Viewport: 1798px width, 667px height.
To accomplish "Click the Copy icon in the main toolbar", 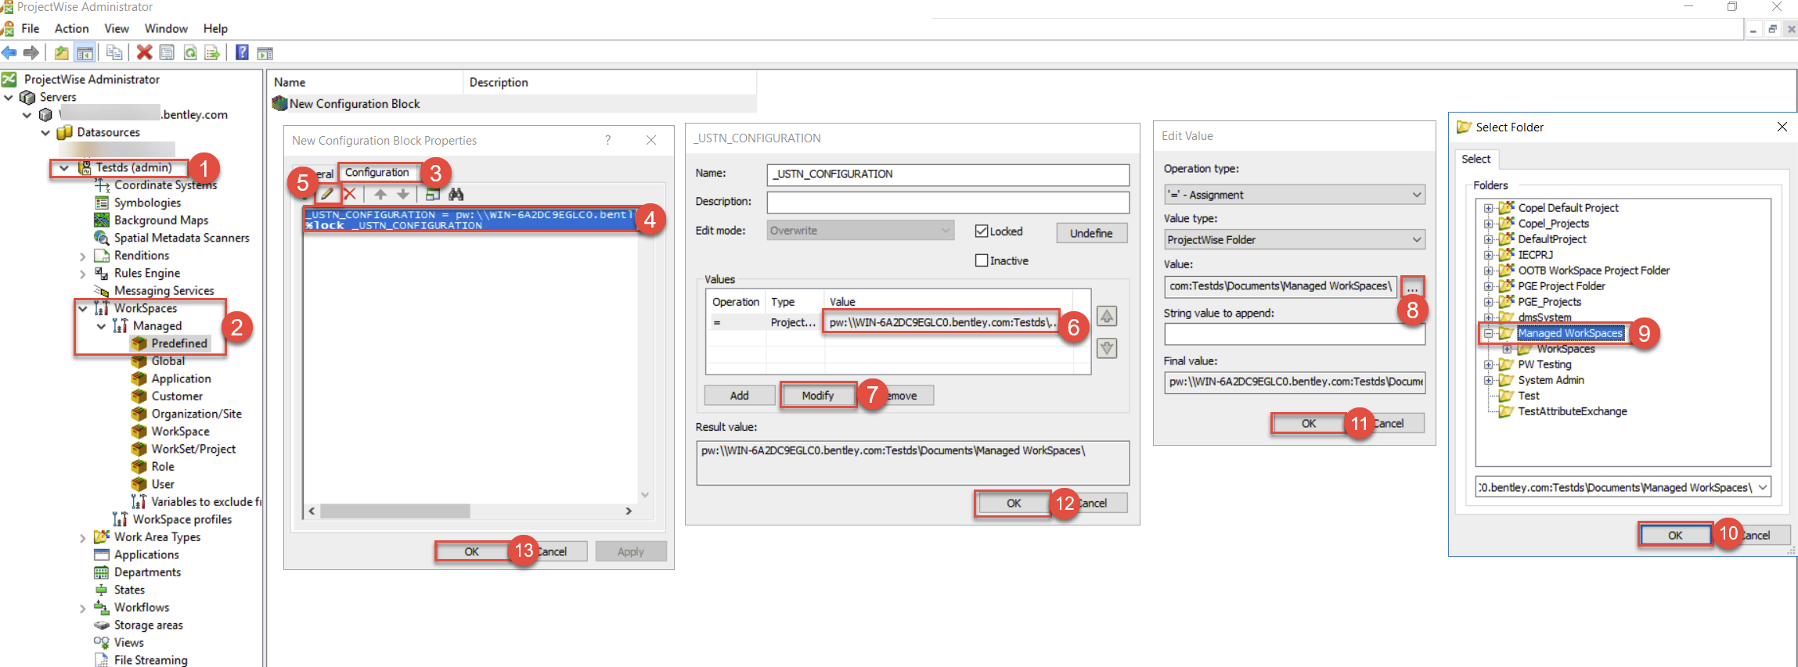I will (114, 52).
